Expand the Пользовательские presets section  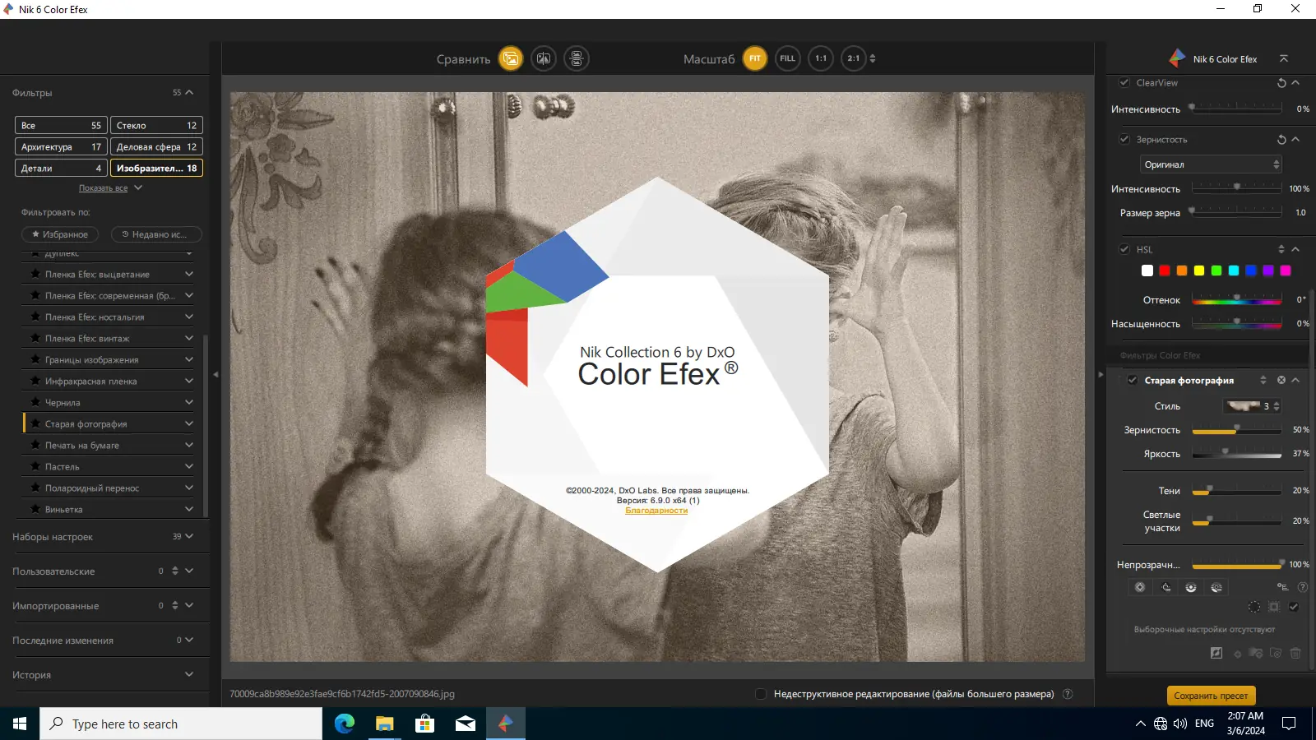pyautogui.click(x=189, y=571)
